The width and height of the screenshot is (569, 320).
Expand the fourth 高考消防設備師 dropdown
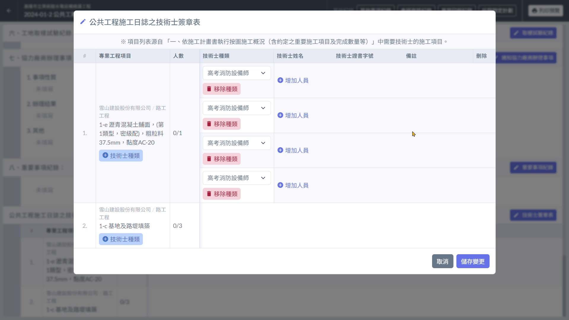pyautogui.click(x=236, y=178)
